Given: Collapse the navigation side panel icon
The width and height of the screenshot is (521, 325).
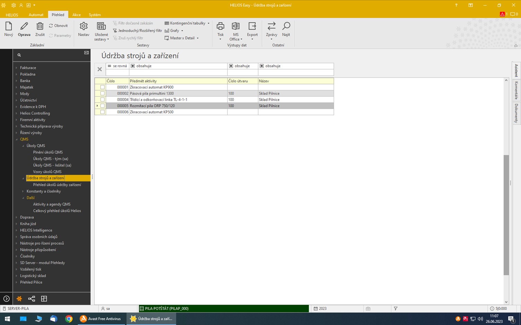Looking at the screenshot, I should click(86, 53).
